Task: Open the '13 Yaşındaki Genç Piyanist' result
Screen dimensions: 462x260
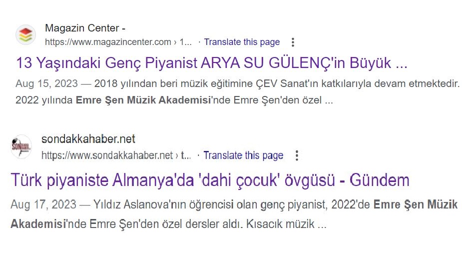Action: click(x=212, y=63)
